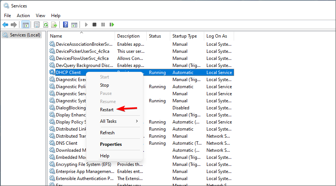Screen dimensions: 336x186
Task: Open the Action menu
Action: click(23, 16)
